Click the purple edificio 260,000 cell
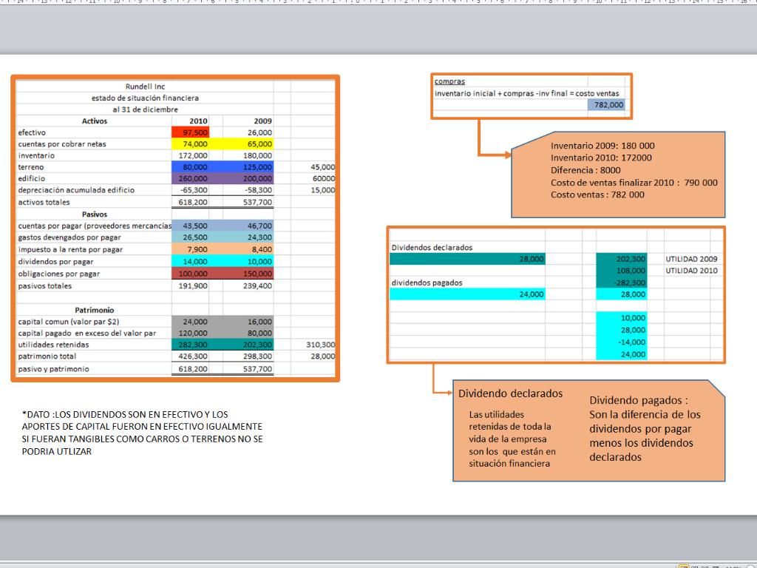Viewport: 757px width, 568px height. (x=190, y=179)
